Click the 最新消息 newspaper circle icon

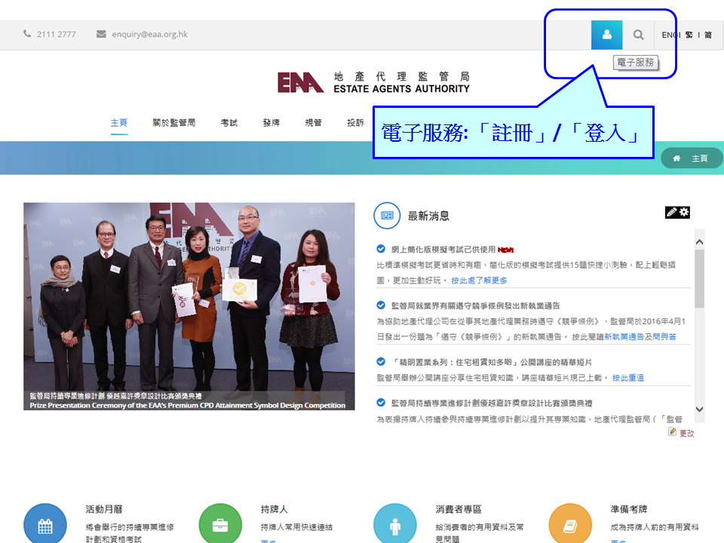(387, 215)
